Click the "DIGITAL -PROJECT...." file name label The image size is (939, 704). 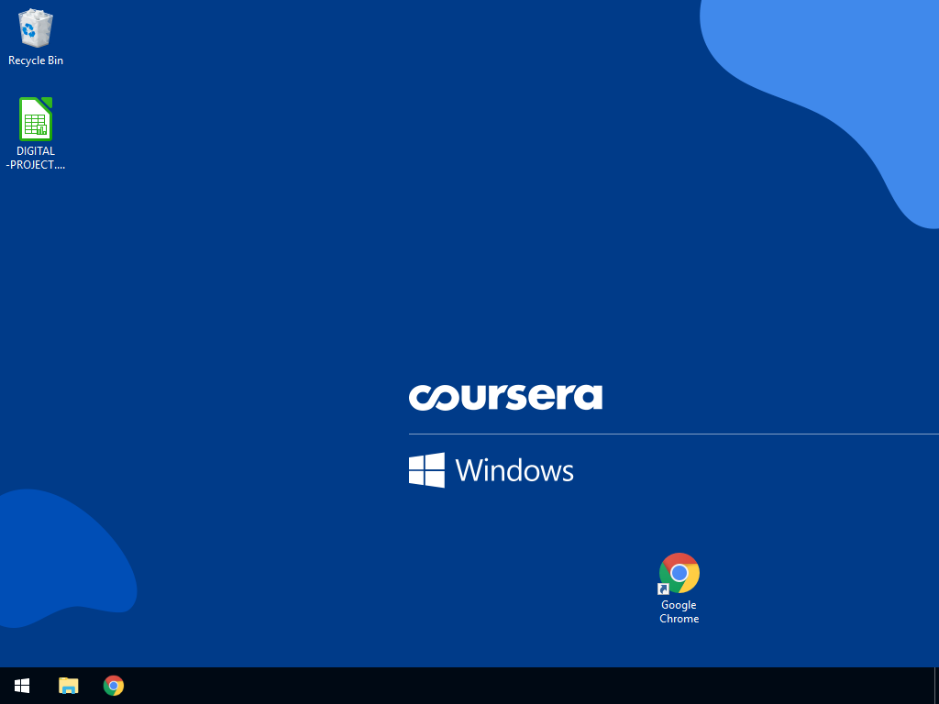36,158
